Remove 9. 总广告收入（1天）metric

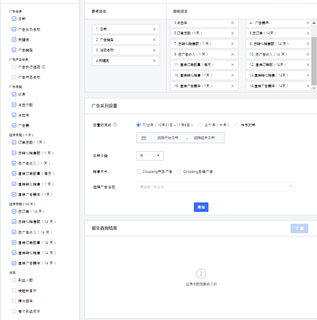click(x=233, y=54)
